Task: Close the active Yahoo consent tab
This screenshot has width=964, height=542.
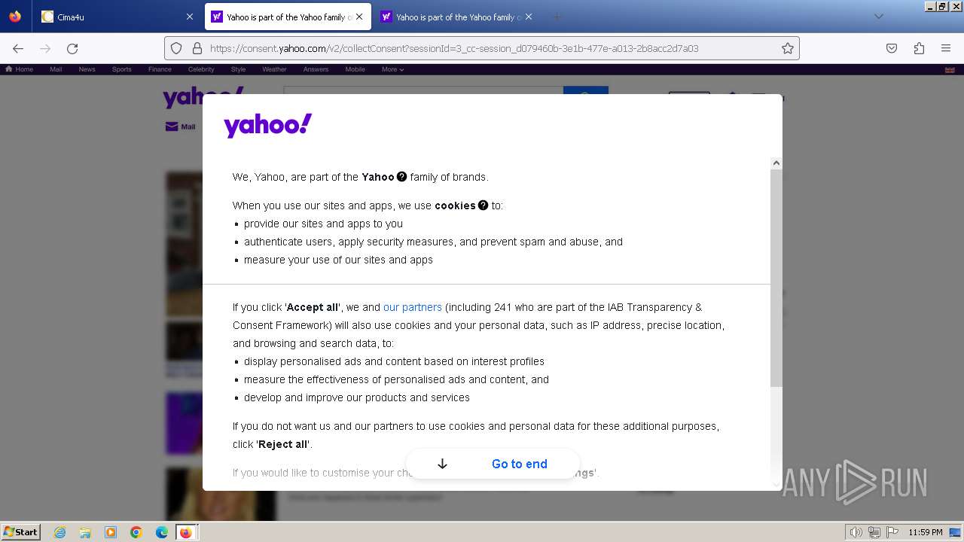Action: pos(359,17)
